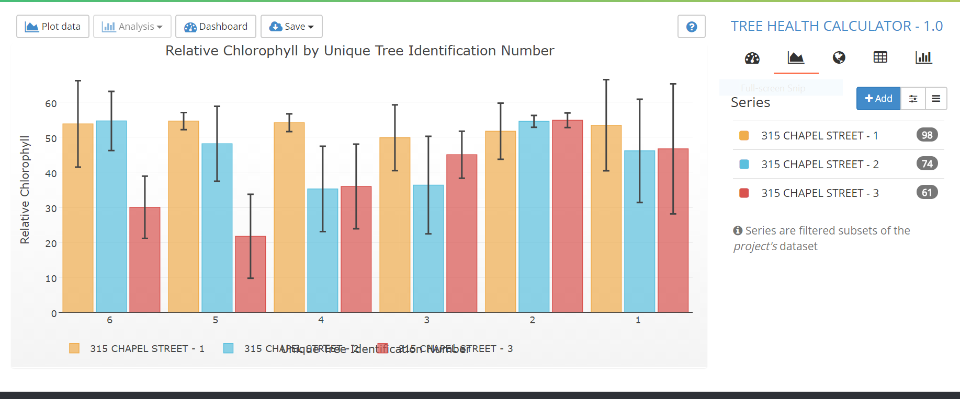This screenshot has height=399, width=960.
Task: Add a new series with the Add button
Action: coord(878,98)
